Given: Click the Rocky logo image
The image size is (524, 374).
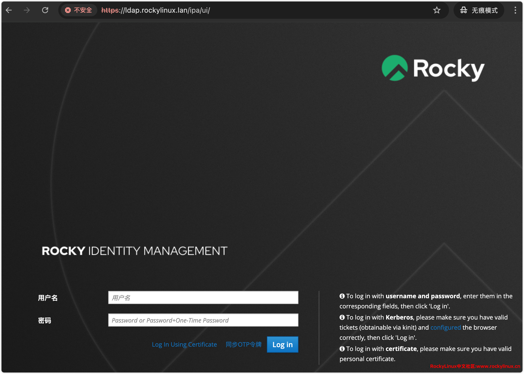Looking at the screenshot, I should pyautogui.click(x=433, y=68).
